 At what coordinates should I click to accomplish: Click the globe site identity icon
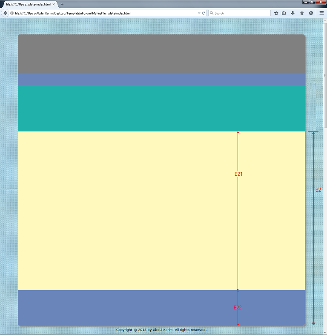(x=12, y=13)
